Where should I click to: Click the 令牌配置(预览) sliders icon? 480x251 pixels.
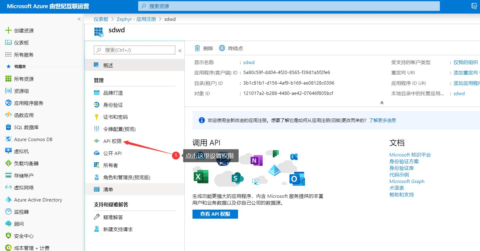(x=97, y=129)
